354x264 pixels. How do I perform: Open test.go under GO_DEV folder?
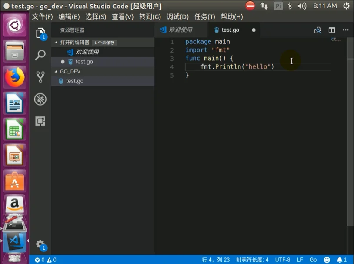pos(103,81)
